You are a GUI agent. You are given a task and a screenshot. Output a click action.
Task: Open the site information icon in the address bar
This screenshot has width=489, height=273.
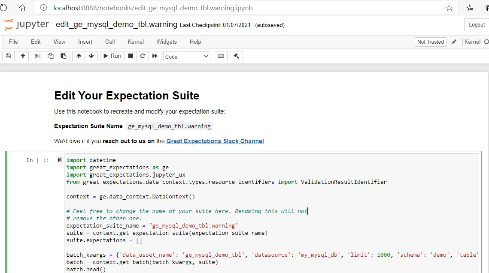tap(44, 8)
